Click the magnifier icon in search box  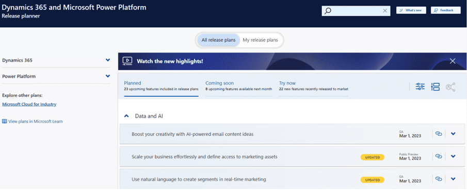pyautogui.click(x=328, y=11)
